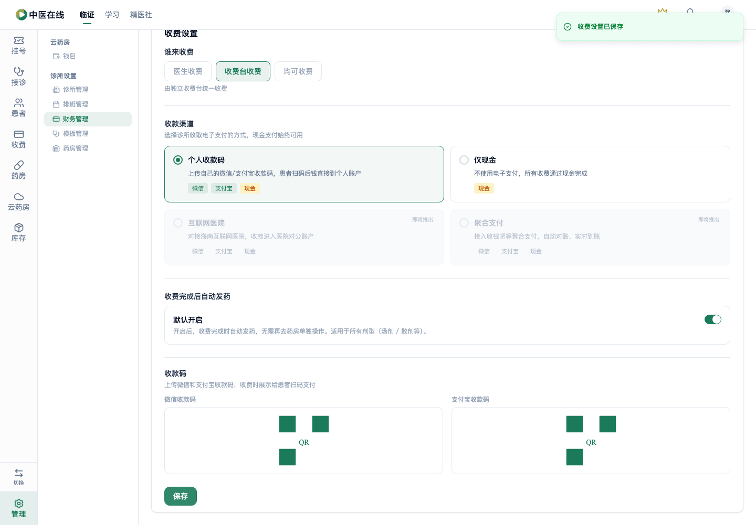
Task: Switch to the 精医社 top tab
Action: (x=141, y=15)
